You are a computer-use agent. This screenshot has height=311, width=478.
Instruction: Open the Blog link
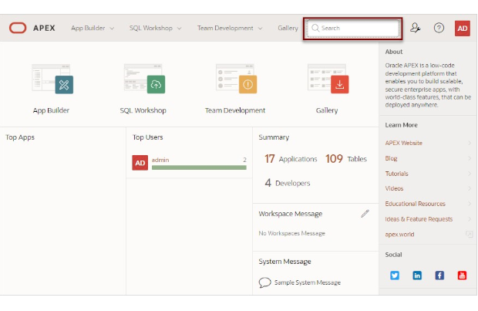coord(391,158)
